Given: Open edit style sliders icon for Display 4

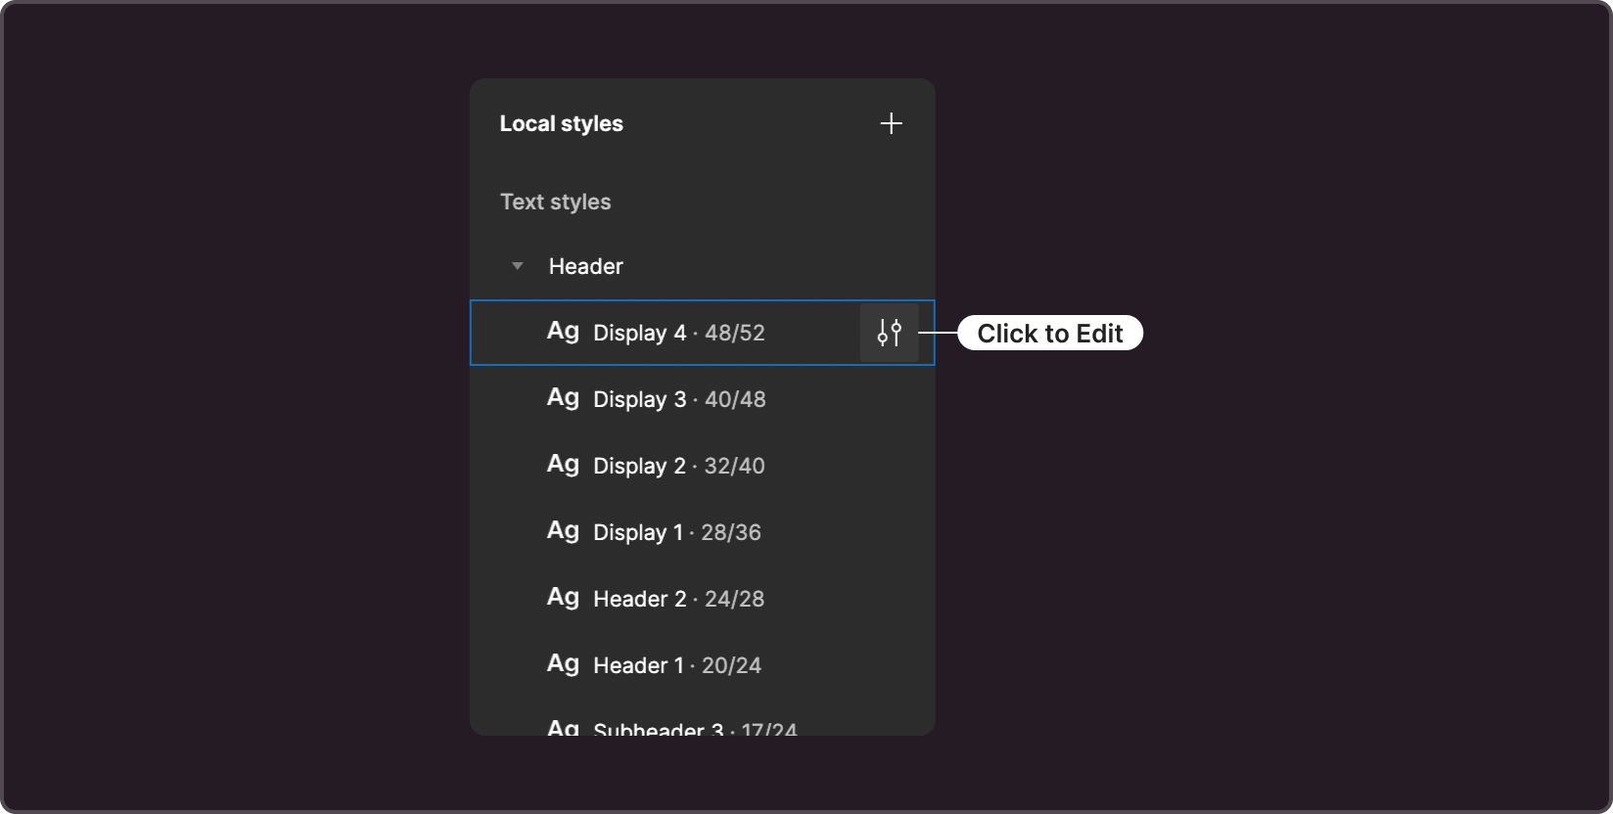Looking at the screenshot, I should pyautogui.click(x=889, y=333).
